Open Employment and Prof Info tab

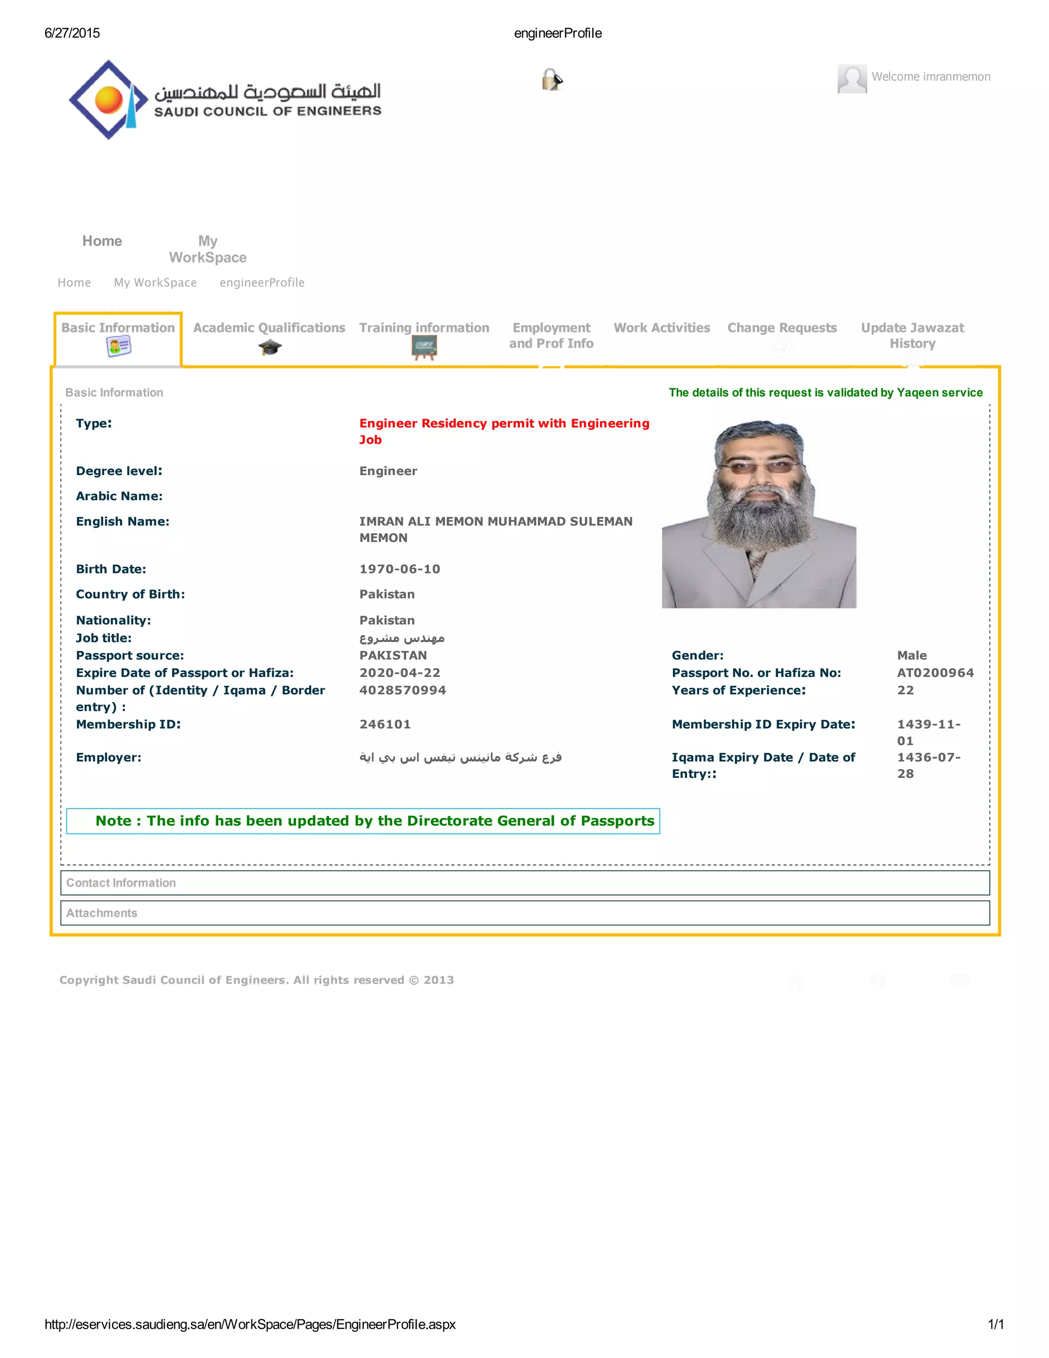coord(551,335)
